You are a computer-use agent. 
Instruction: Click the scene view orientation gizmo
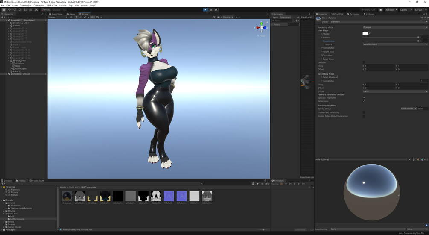tap(262, 28)
